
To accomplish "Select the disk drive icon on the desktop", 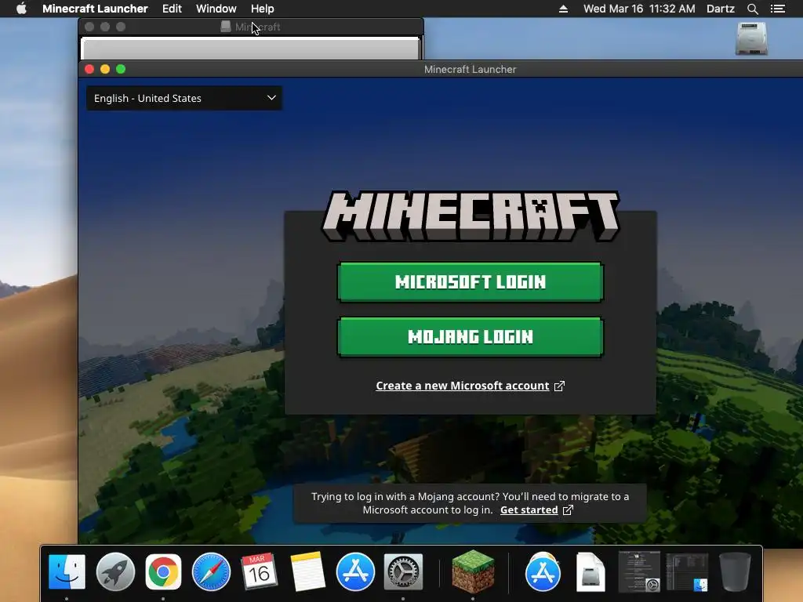I will (x=751, y=38).
